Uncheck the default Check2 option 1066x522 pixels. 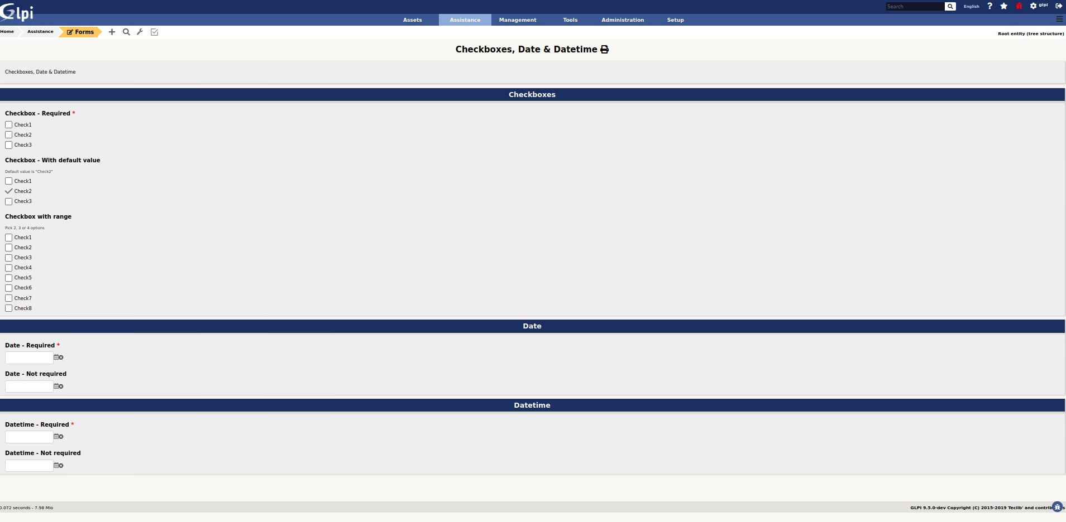pos(9,191)
